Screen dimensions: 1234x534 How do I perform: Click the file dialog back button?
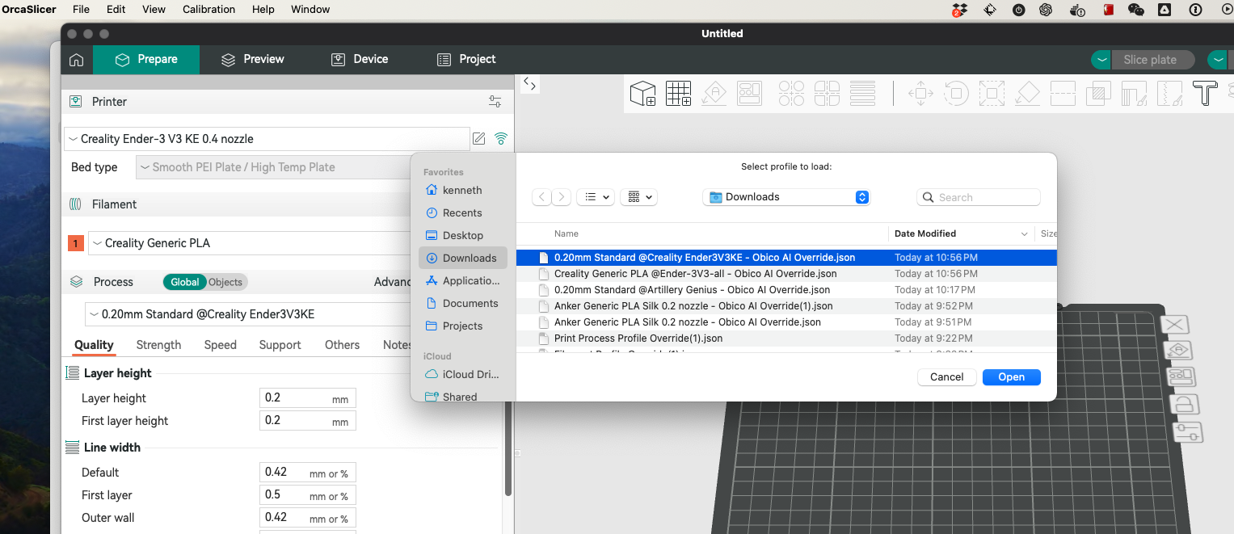(541, 197)
